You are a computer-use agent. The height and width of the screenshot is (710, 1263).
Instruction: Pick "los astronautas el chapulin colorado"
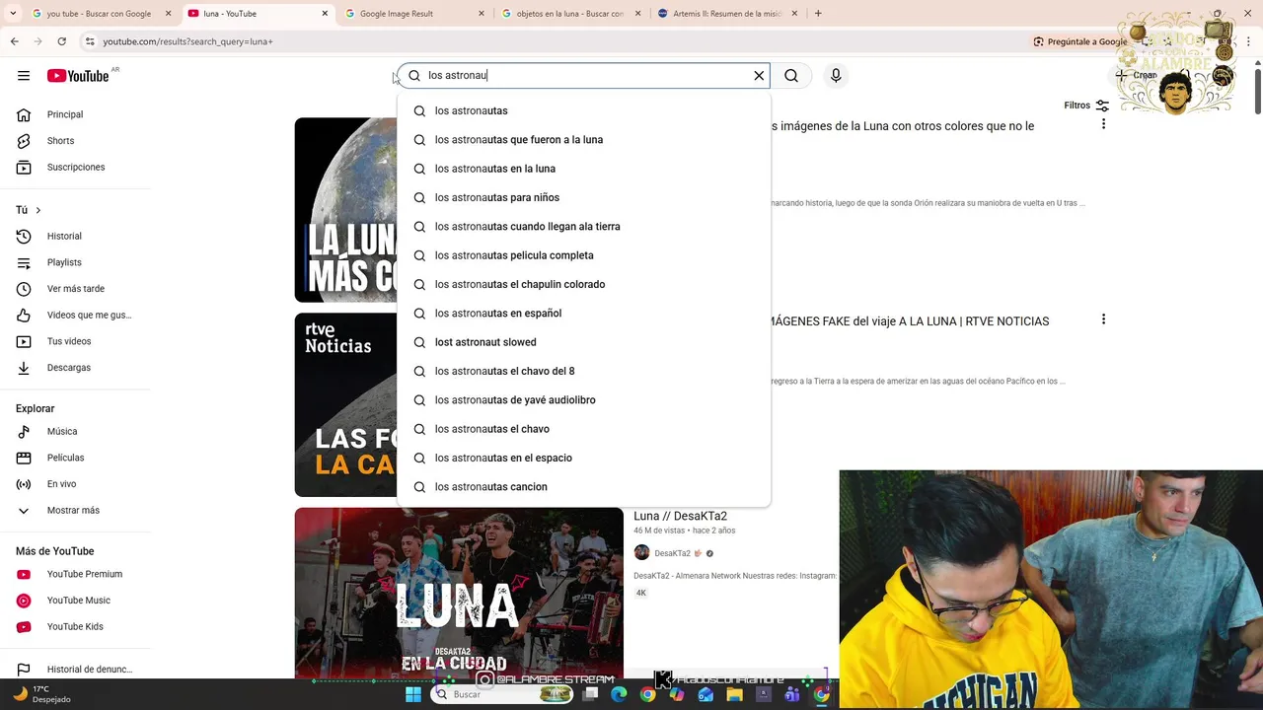coord(583,284)
